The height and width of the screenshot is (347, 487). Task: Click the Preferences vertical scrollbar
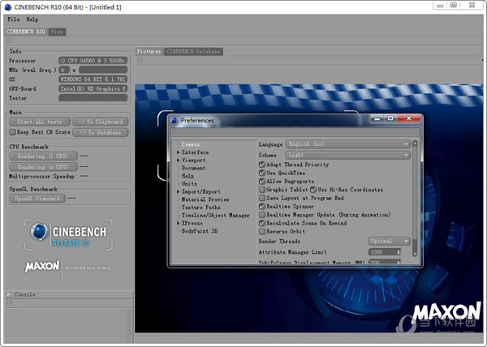tap(415, 199)
